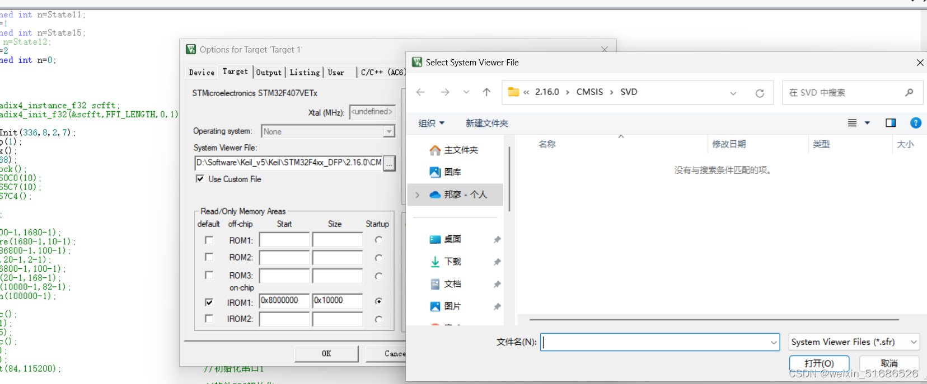Edit System Viewer File path field
This screenshot has width=927, height=384.
(x=289, y=163)
